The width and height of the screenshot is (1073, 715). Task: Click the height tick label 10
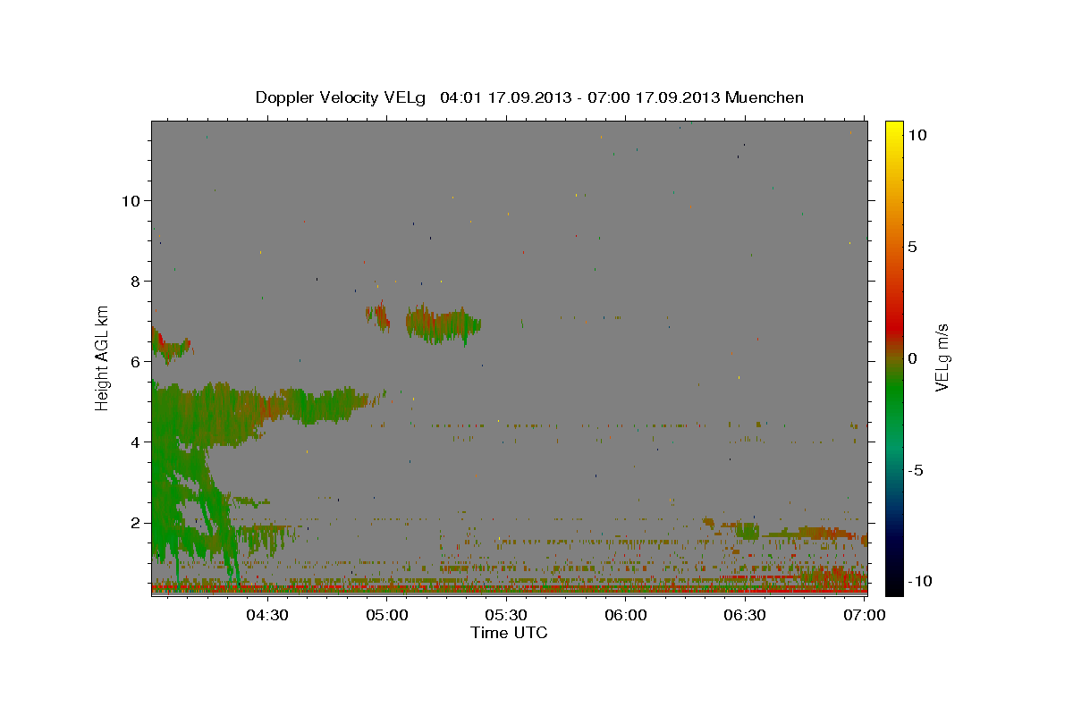click(x=130, y=200)
